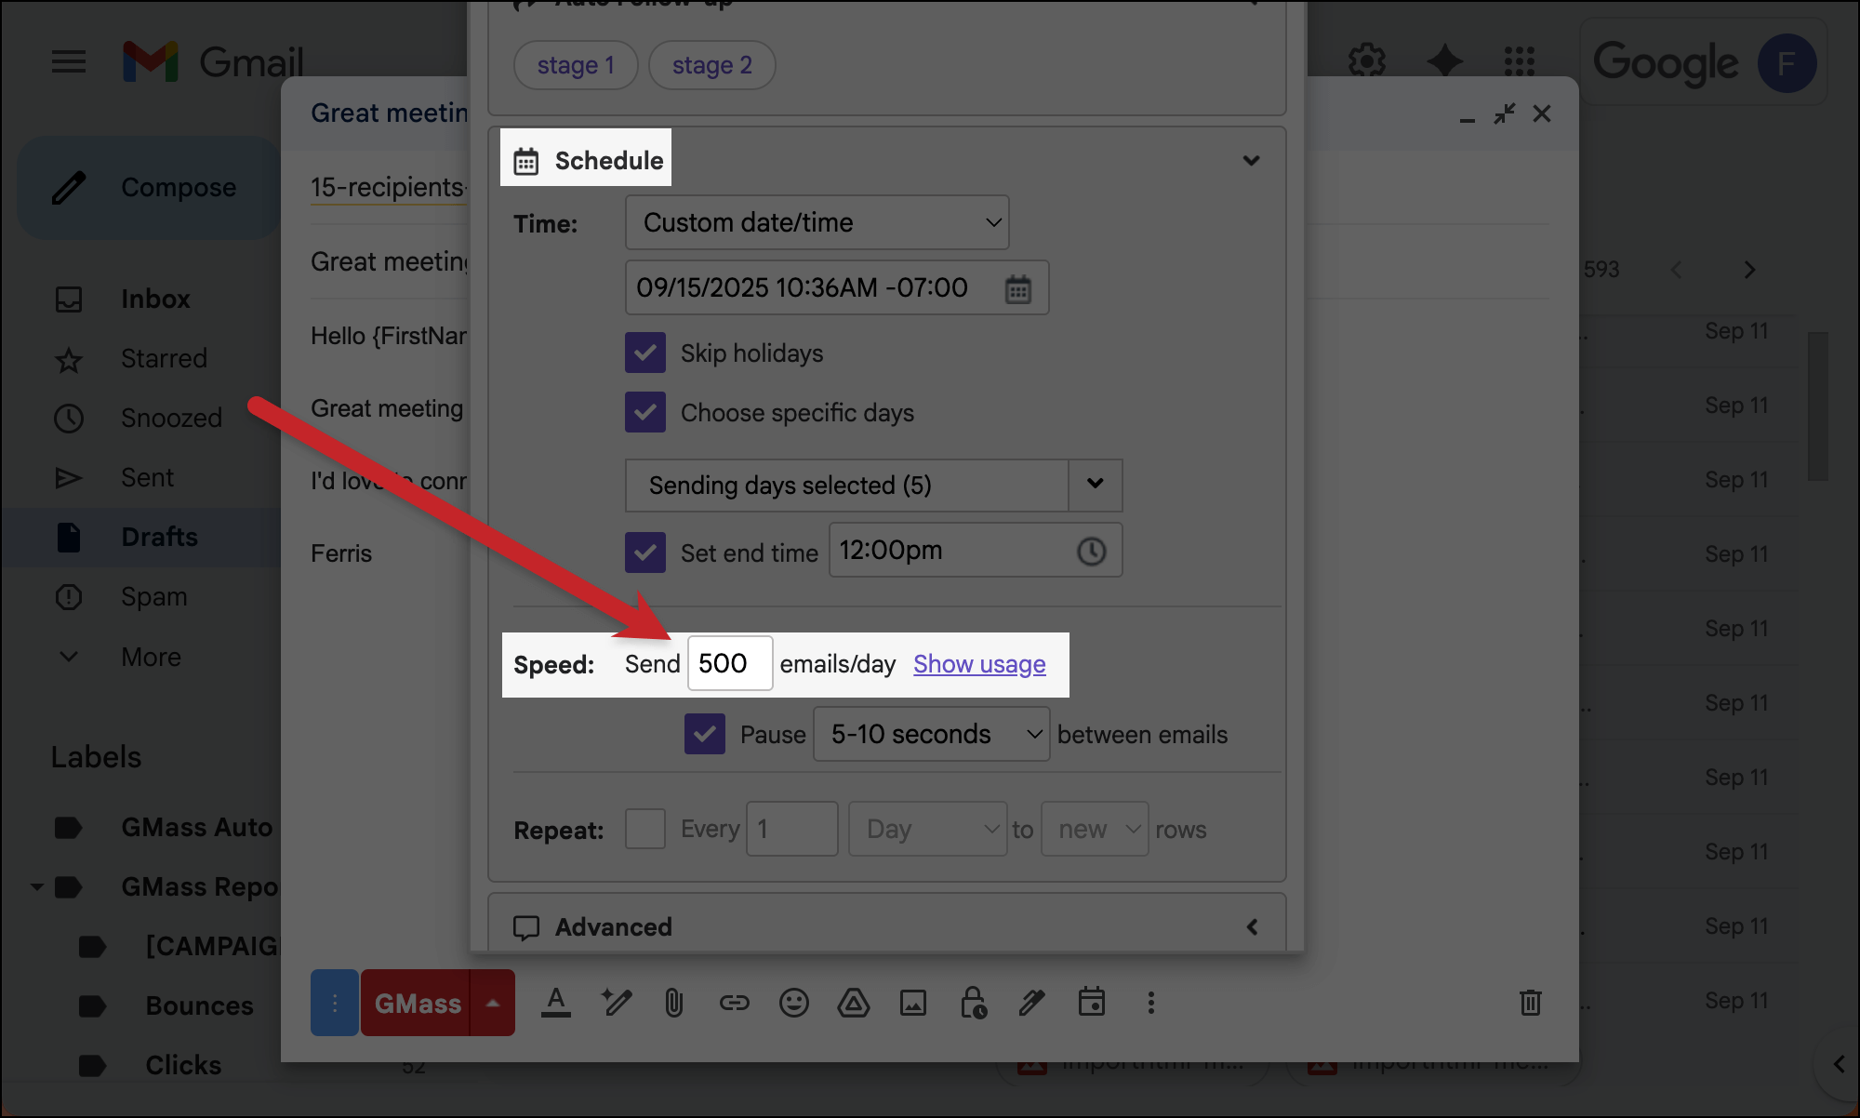Screen dimensions: 1860x1118
Task: Click the Google Drive insert icon
Action: tap(853, 1003)
